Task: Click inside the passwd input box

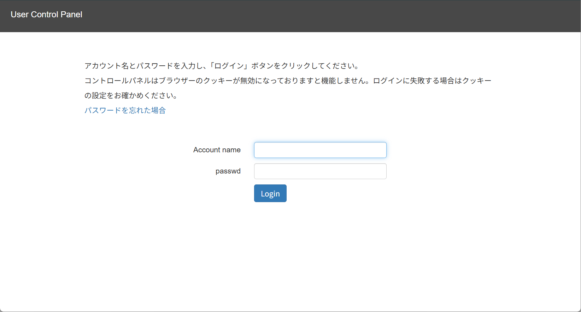Action: 320,171
